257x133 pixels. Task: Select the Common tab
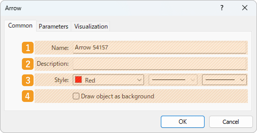(20, 26)
